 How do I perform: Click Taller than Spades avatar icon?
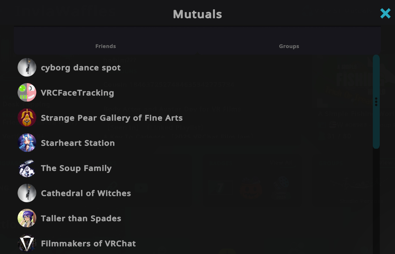(x=27, y=218)
